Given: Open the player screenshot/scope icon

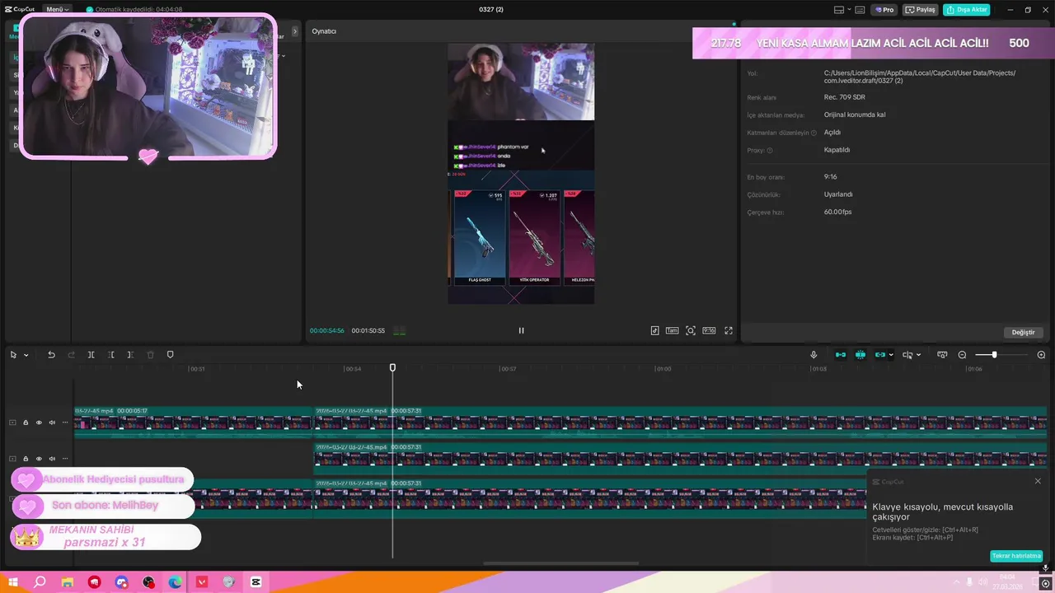Looking at the screenshot, I should (691, 330).
